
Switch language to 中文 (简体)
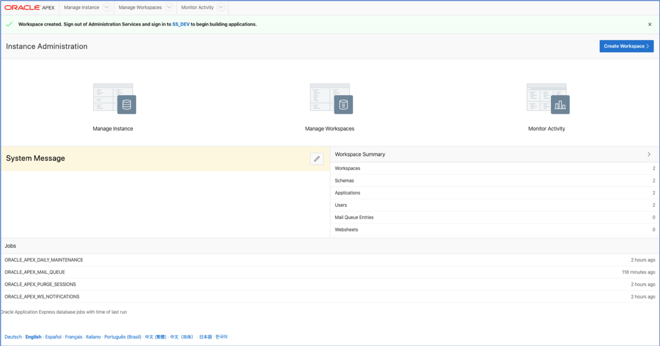(x=182, y=337)
